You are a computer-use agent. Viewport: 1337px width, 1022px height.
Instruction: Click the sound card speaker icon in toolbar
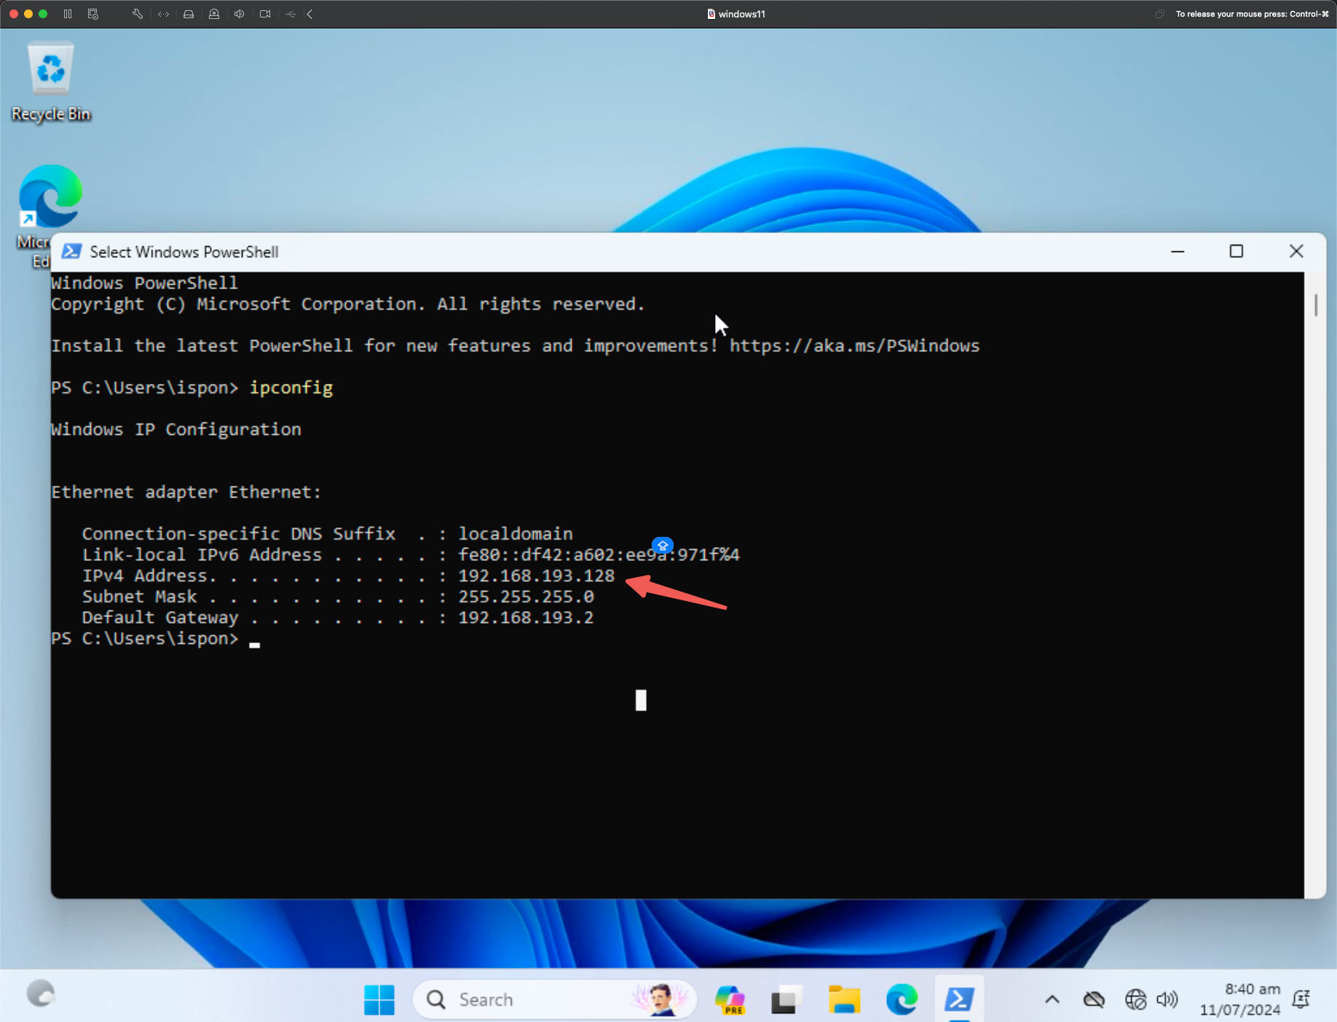pyautogui.click(x=239, y=14)
